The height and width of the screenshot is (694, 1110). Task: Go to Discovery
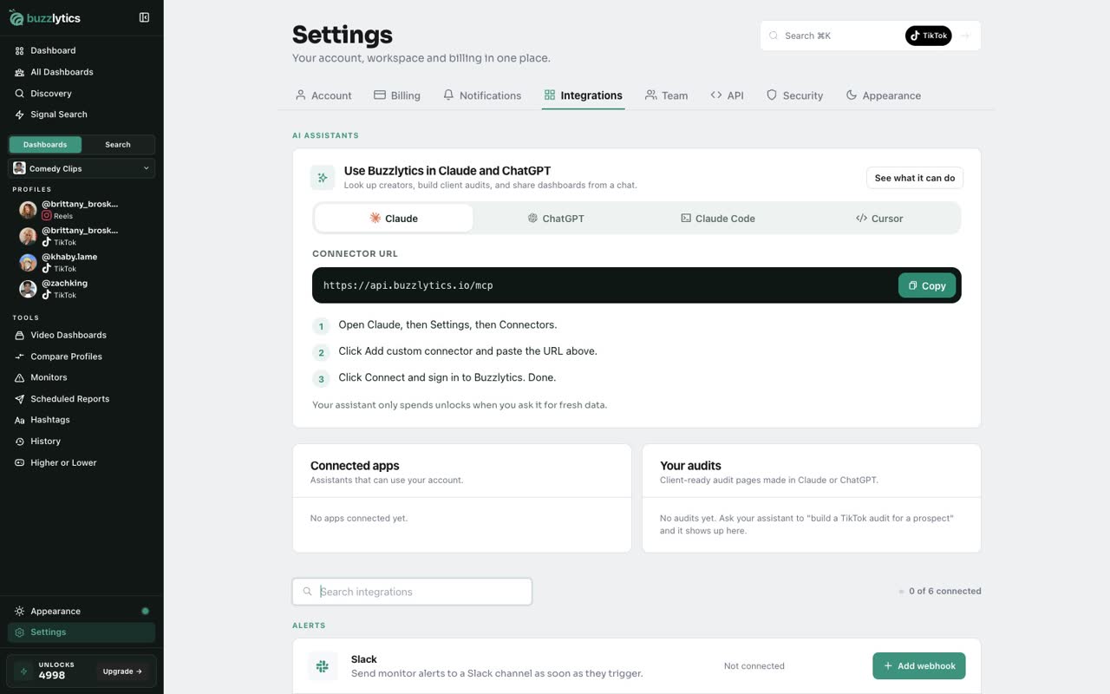pos(82,93)
